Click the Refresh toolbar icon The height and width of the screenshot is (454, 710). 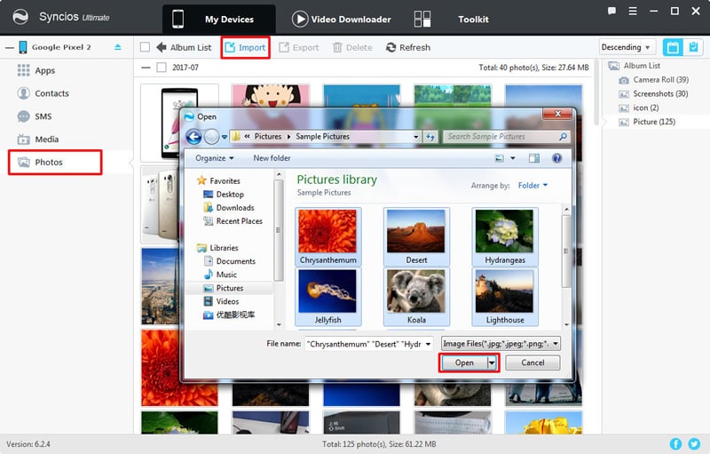390,48
